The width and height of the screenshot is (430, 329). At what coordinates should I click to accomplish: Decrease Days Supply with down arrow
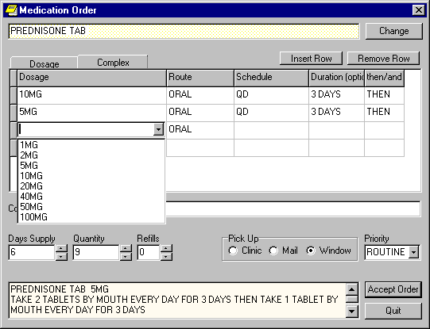[x=61, y=257]
